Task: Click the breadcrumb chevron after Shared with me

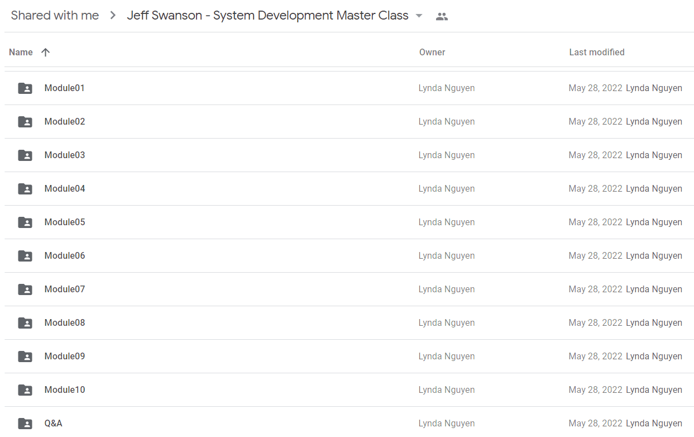Action: coord(113,16)
